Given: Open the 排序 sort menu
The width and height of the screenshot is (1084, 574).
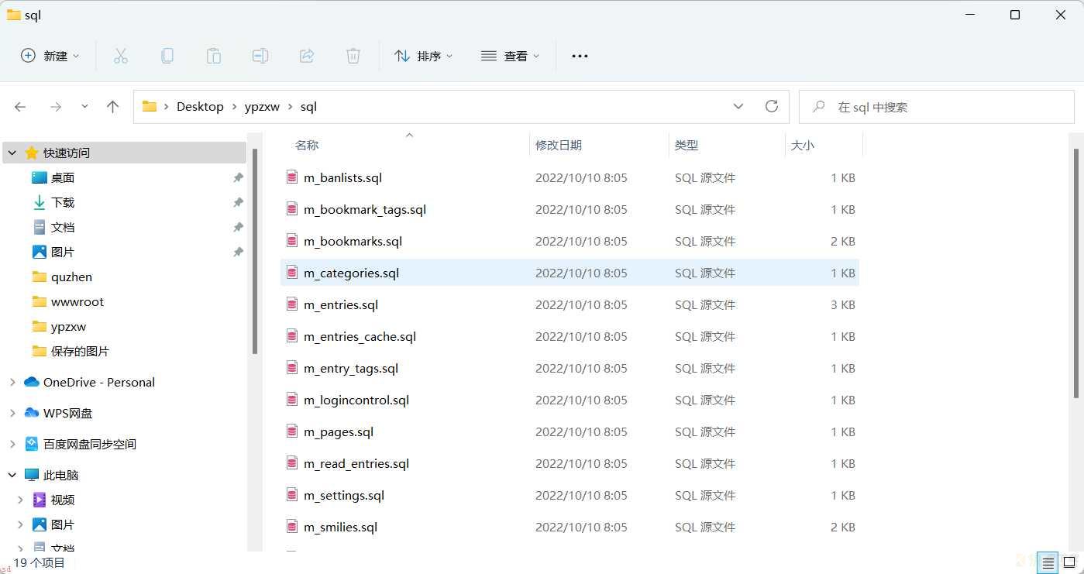Looking at the screenshot, I should click(423, 56).
